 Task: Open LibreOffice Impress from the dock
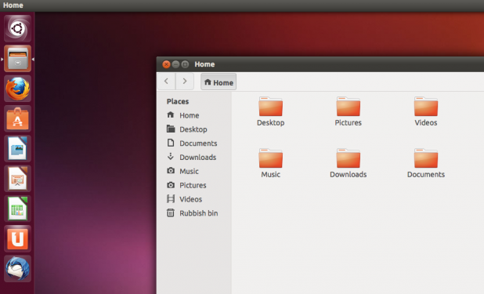[17, 179]
